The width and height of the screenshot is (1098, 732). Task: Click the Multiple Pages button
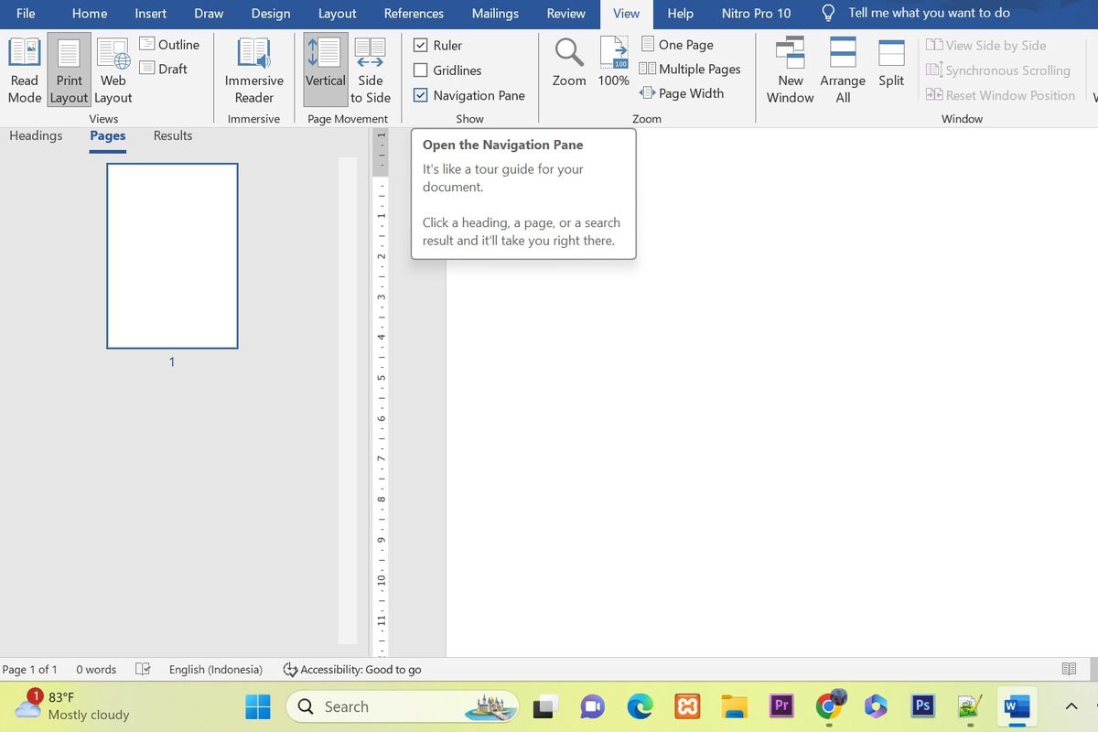tap(690, 69)
